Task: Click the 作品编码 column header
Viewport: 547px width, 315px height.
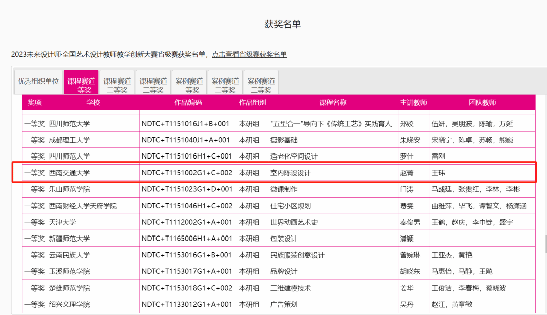Action: pos(188,103)
